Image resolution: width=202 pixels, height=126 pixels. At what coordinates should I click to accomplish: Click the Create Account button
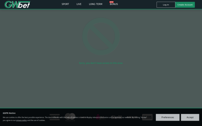pos(185,5)
